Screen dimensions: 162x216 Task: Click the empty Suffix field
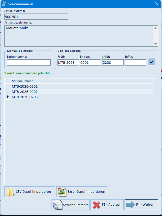pyautogui.click(x=135, y=63)
